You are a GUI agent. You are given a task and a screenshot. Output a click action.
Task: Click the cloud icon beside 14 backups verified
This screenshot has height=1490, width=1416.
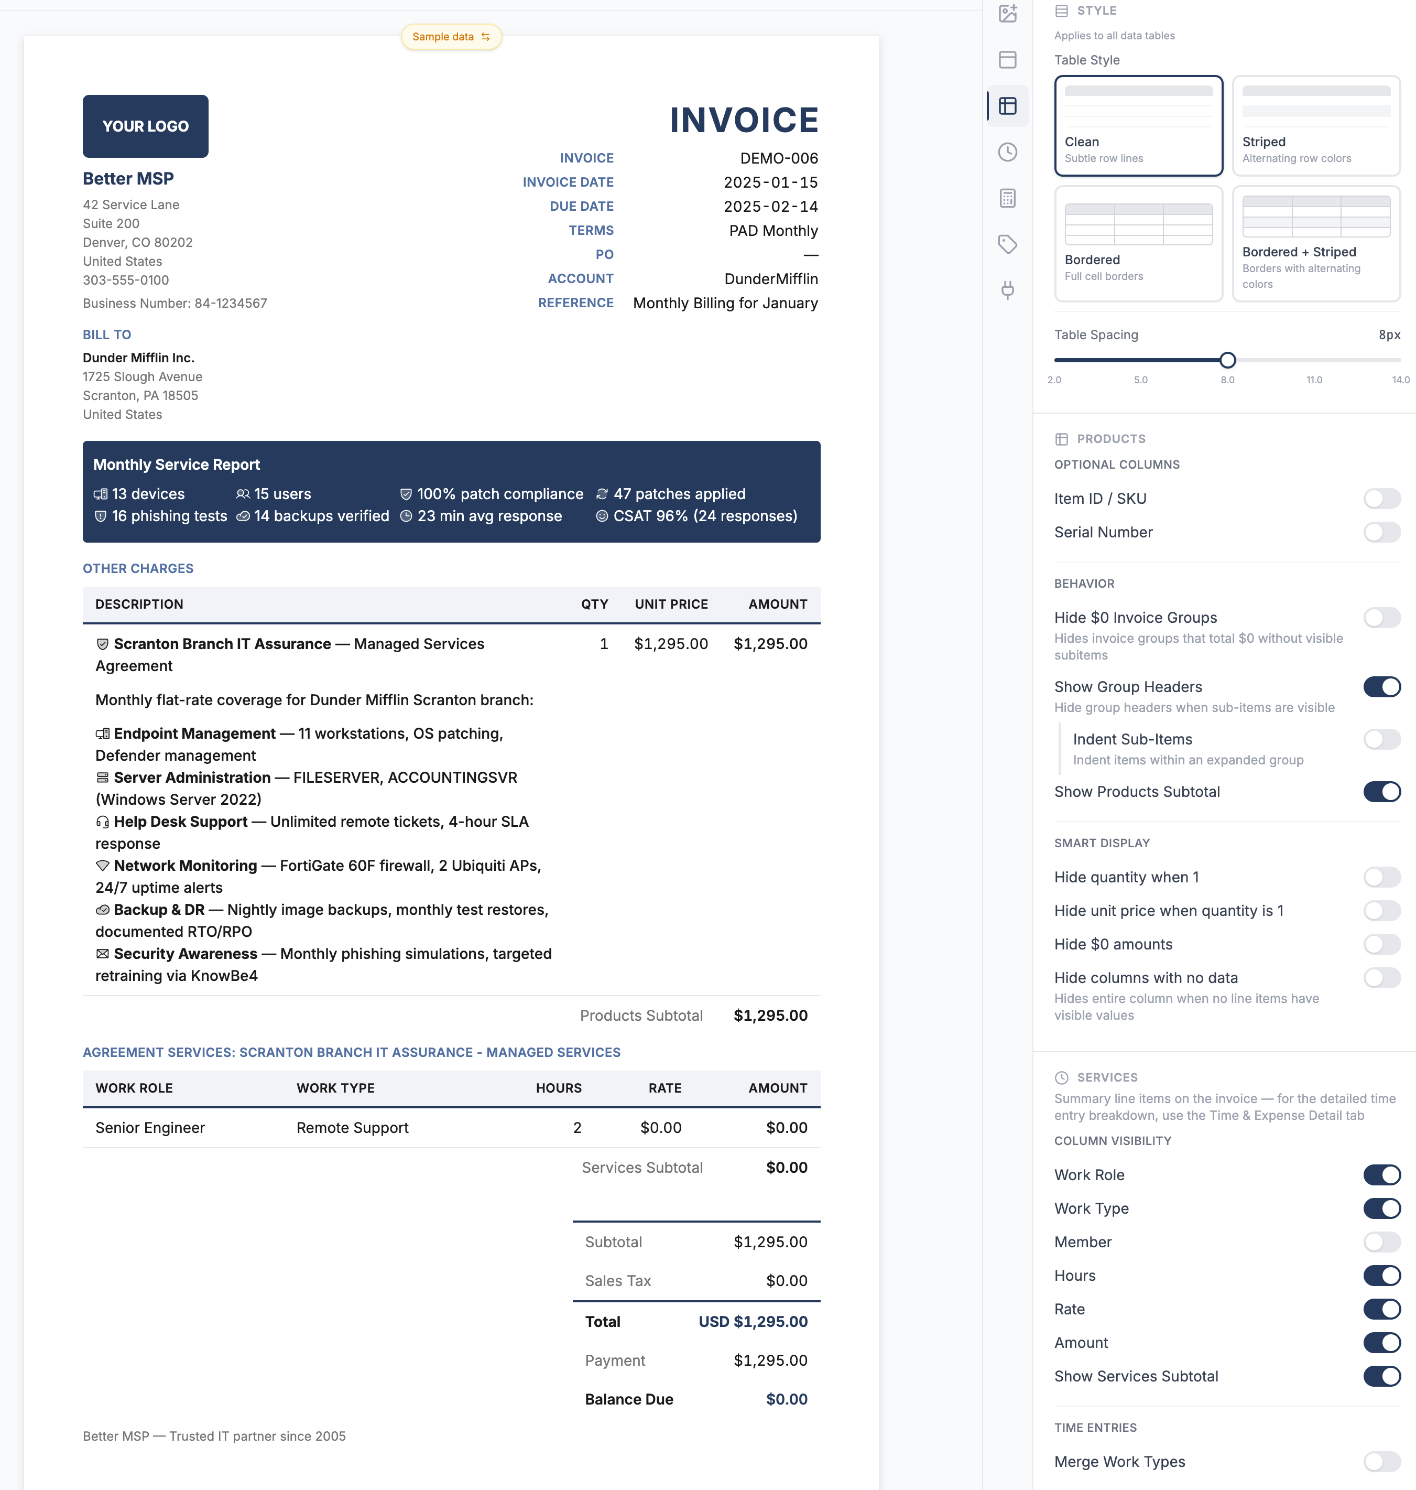[242, 516]
